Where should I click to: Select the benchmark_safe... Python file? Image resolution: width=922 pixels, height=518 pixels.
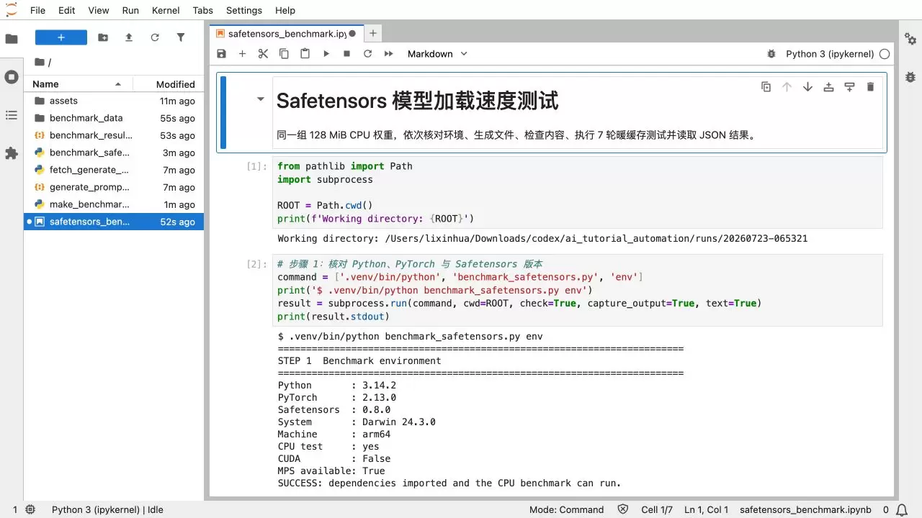coord(114,153)
